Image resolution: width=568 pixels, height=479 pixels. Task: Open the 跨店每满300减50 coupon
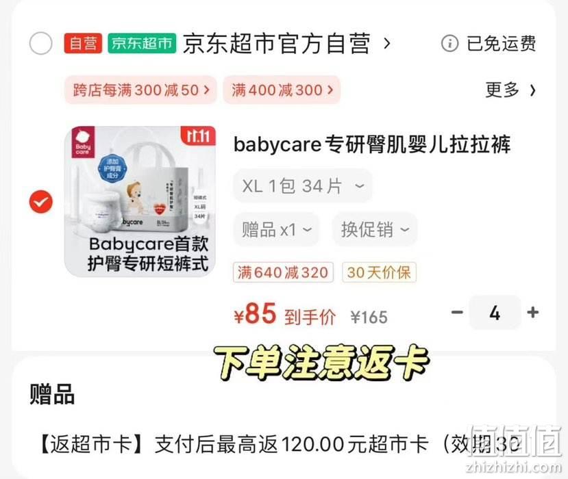tap(141, 90)
